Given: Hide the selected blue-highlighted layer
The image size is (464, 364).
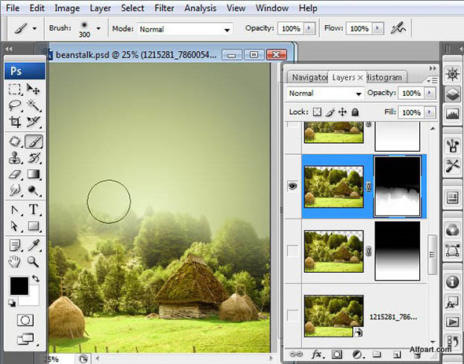Looking at the screenshot, I should click(293, 186).
